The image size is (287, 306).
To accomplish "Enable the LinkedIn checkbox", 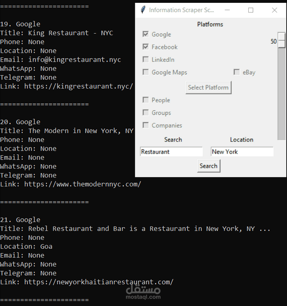I will coord(146,60).
